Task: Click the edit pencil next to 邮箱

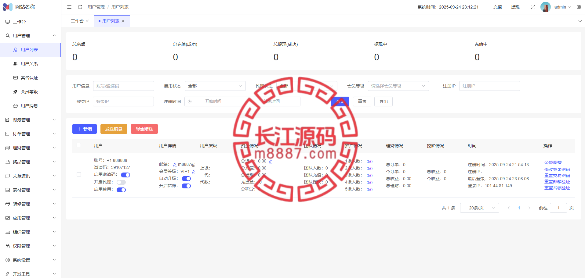Action: click(x=175, y=165)
